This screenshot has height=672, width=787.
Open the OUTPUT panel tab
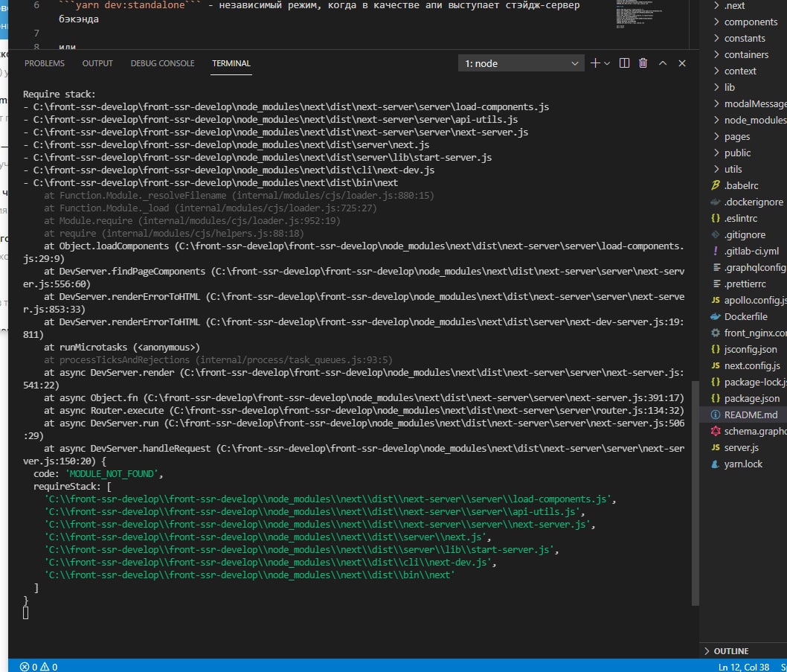coord(97,64)
